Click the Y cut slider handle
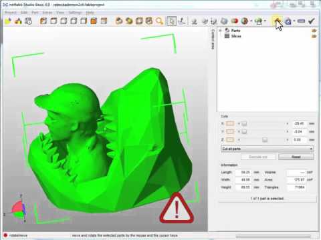 tap(244, 132)
